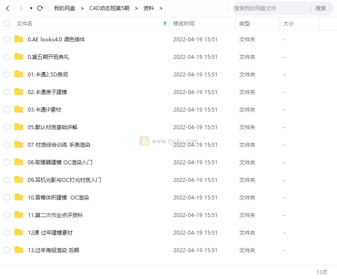This screenshot has height=279, width=337.
Task: Refresh the current folder listing
Action: [40, 8]
